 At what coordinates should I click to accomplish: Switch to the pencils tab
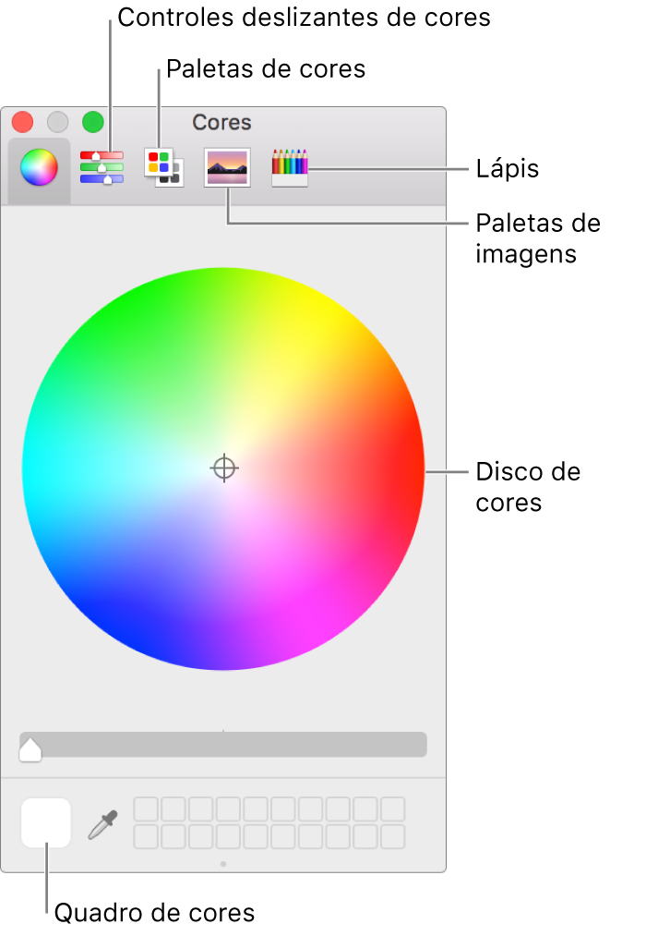(290, 168)
